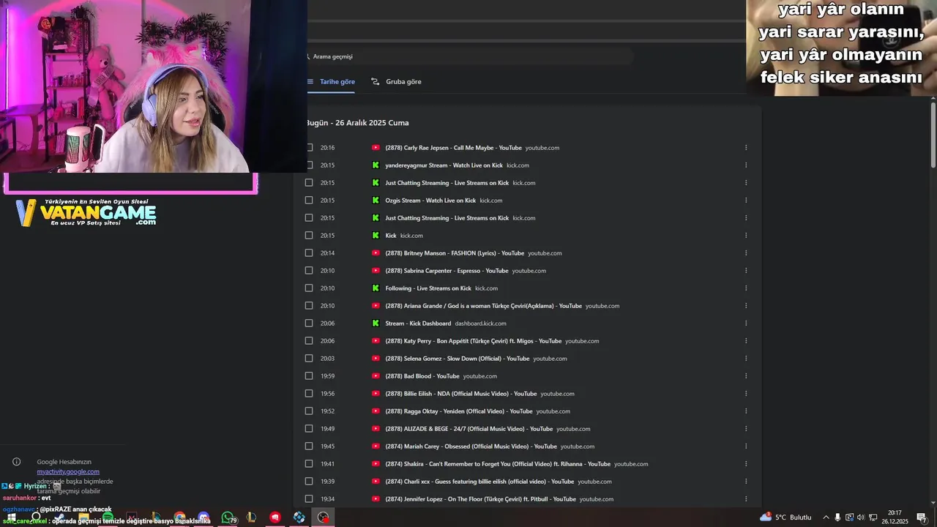Open Carly Rae Jepsen Call Me Maybe link
This screenshot has width=937, height=527.
click(x=454, y=148)
